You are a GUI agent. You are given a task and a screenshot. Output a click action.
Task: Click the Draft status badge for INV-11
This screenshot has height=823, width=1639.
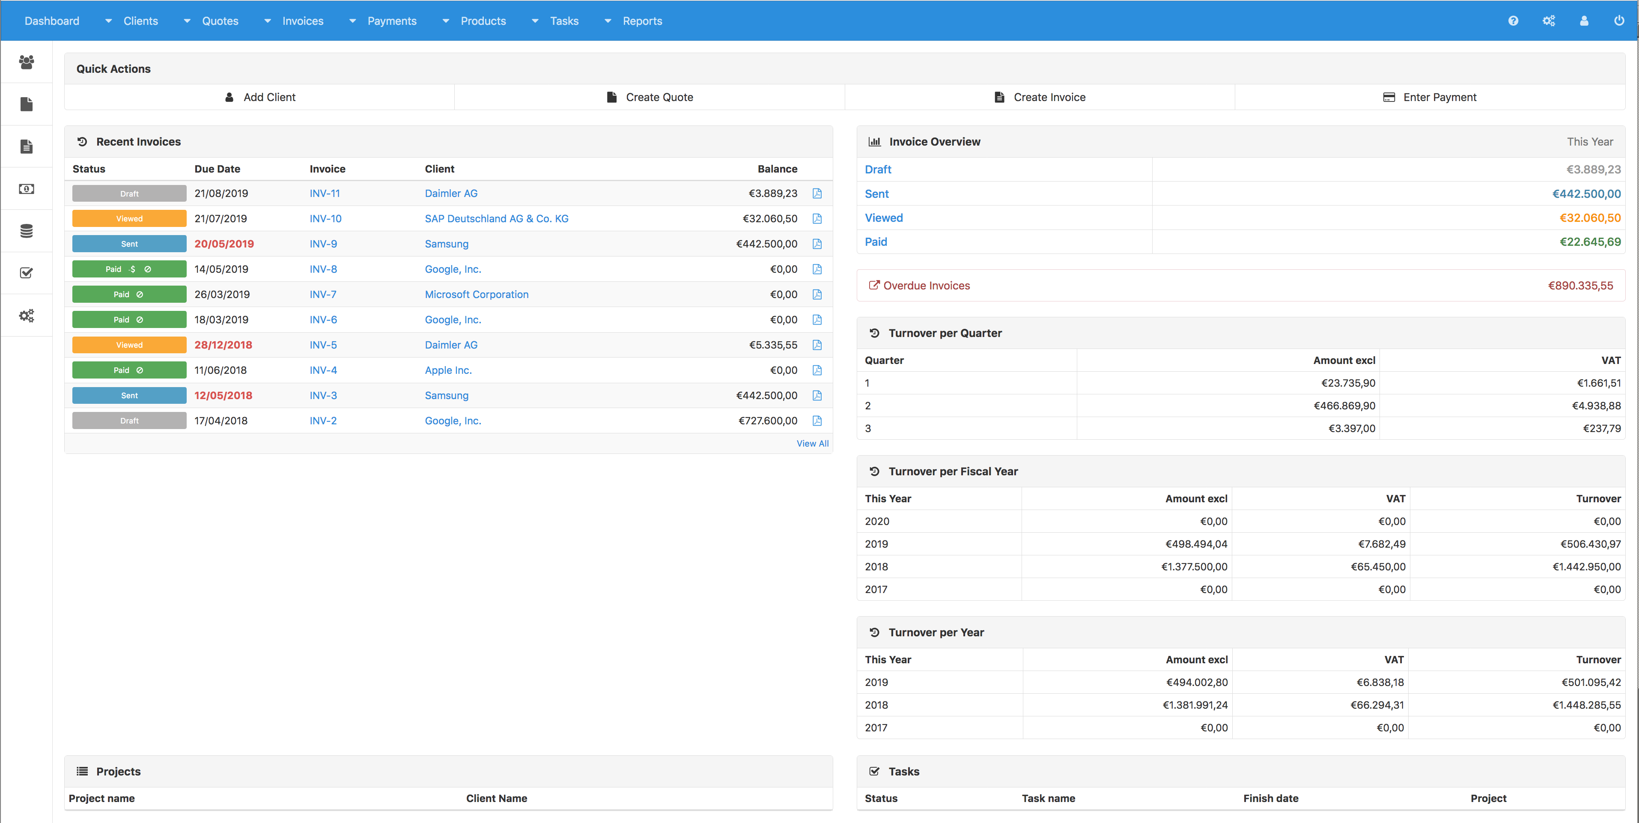(x=129, y=194)
